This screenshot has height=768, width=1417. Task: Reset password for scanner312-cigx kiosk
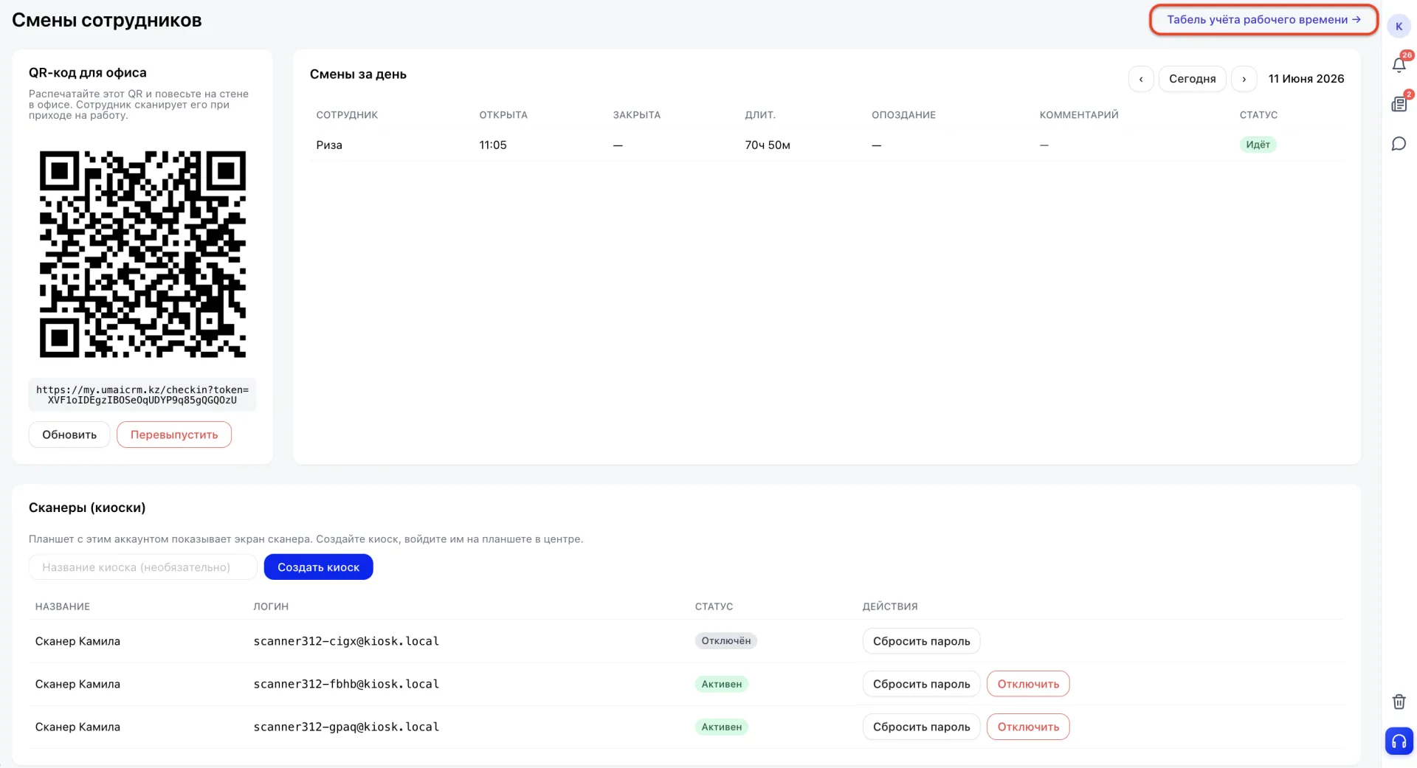point(921,641)
